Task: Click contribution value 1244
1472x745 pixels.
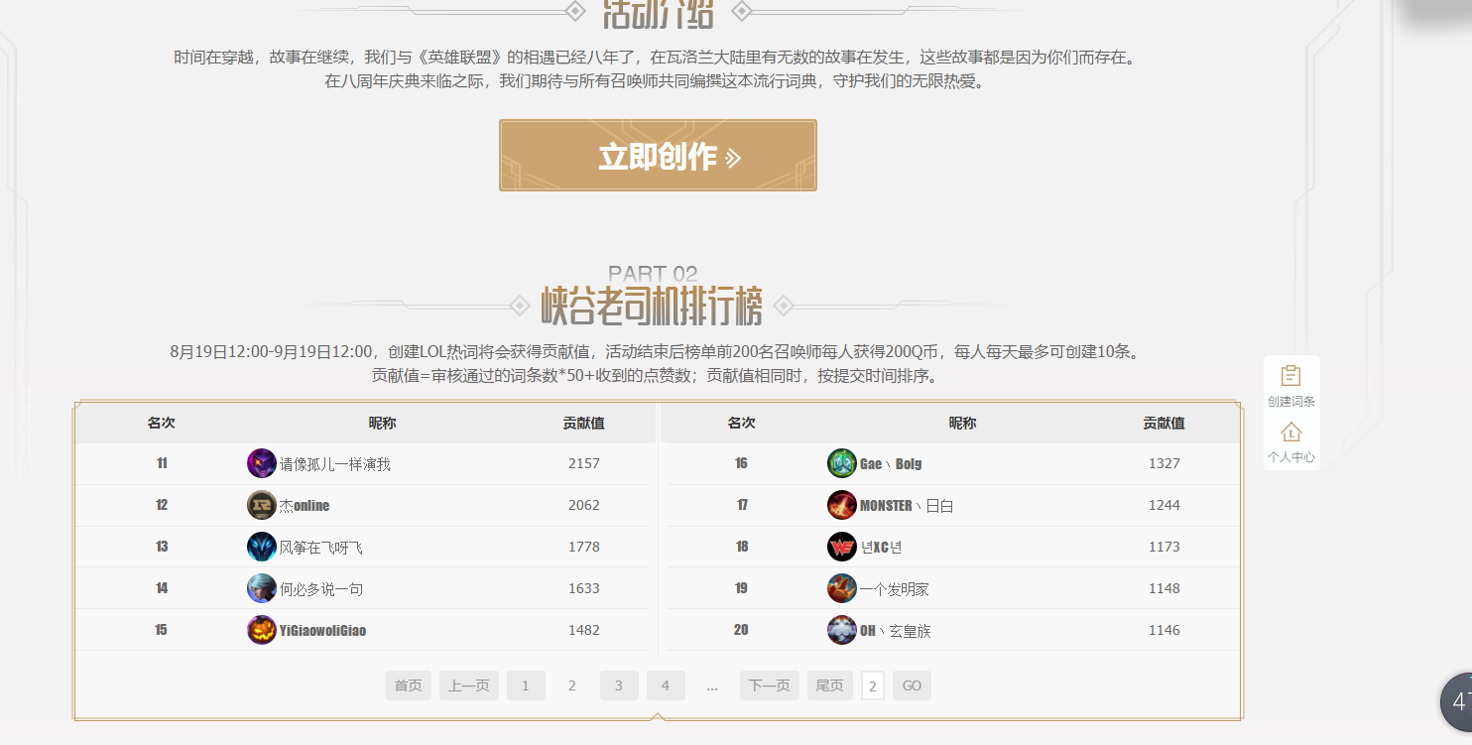Action: click(x=1165, y=505)
